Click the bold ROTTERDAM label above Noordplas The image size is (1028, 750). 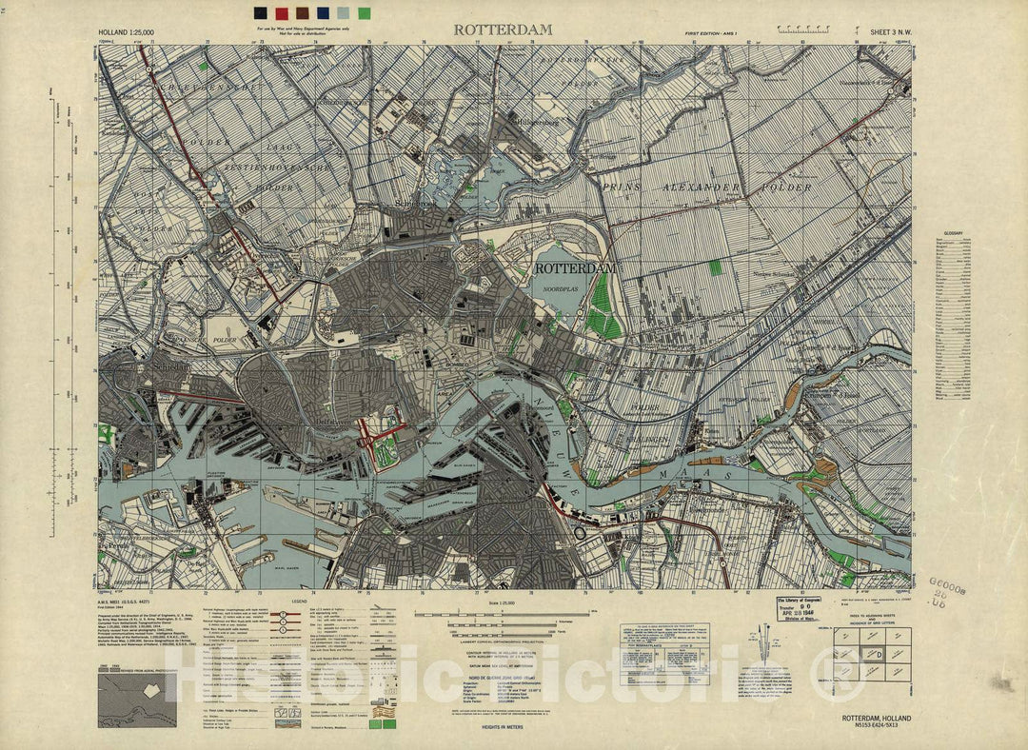pyautogui.click(x=576, y=268)
